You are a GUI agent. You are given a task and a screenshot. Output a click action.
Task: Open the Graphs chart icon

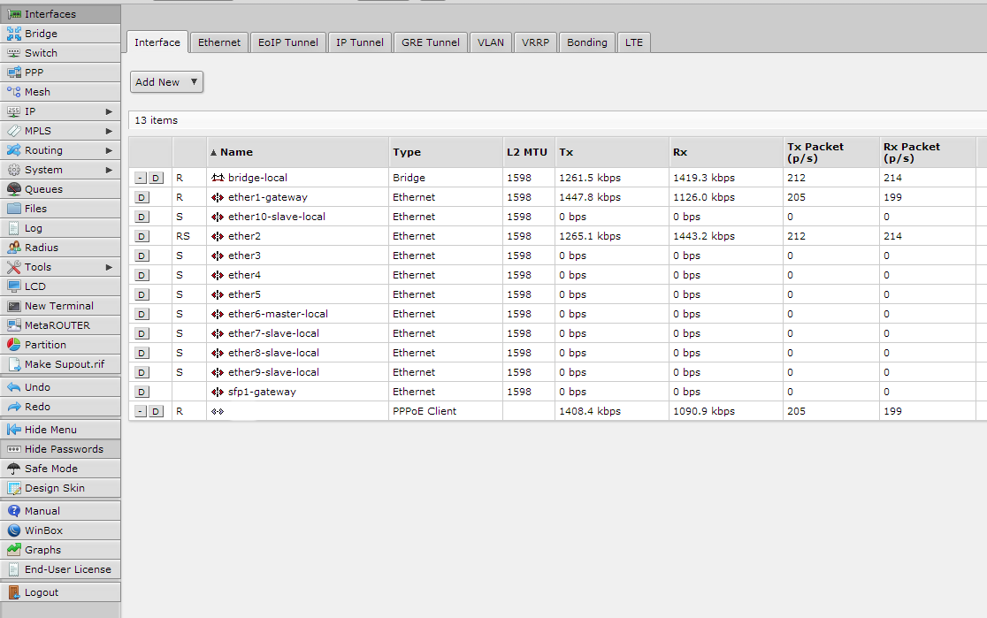pyautogui.click(x=14, y=550)
